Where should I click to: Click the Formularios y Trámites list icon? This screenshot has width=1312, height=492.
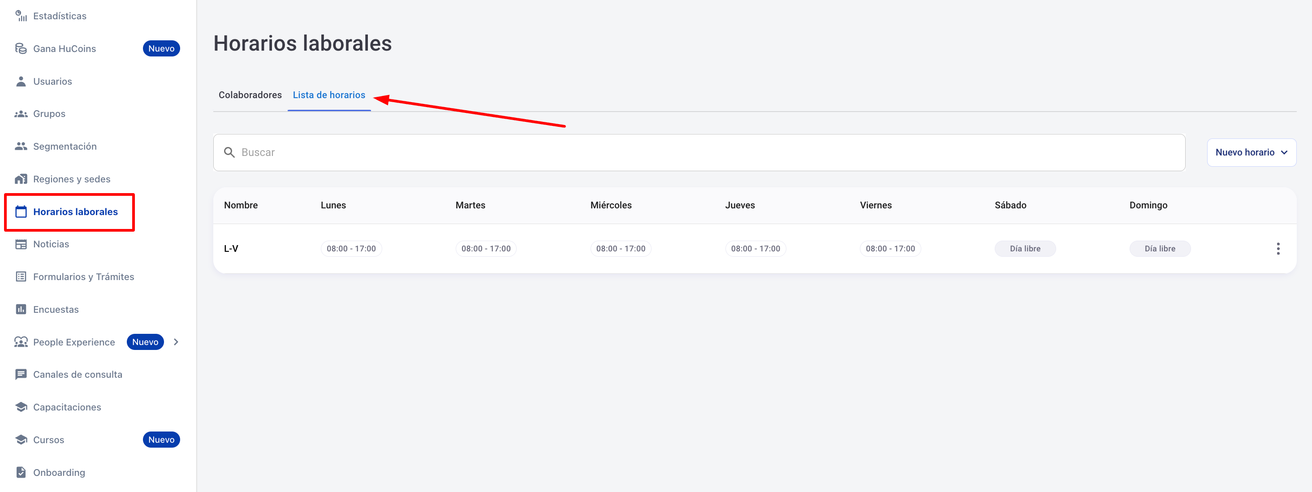pos(21,276)
